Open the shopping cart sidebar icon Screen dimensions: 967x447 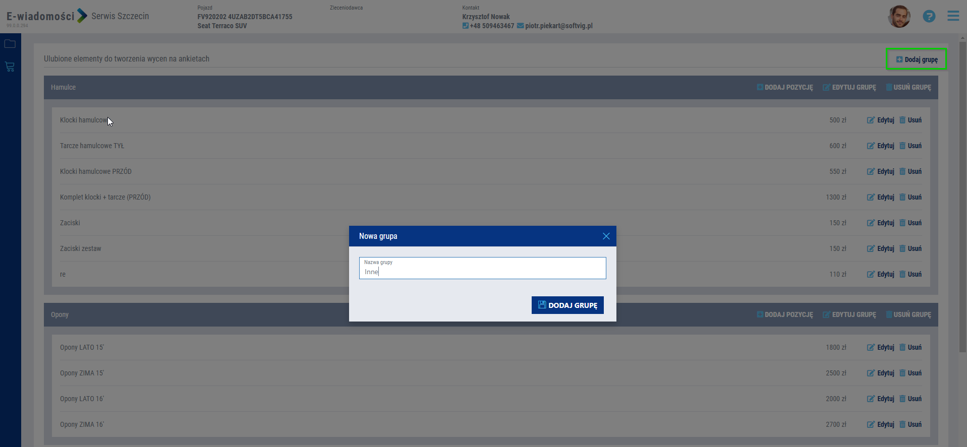click(10, 67)
